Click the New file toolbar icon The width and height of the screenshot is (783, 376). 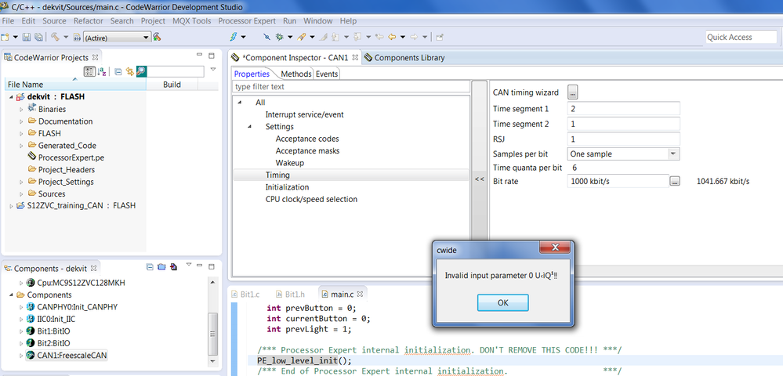click(x=5, y=37)
